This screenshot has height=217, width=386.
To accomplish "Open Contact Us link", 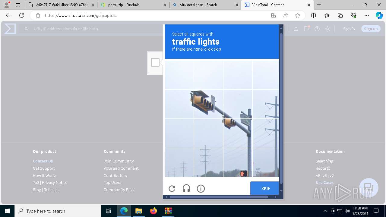I will [x=43, y=161].
